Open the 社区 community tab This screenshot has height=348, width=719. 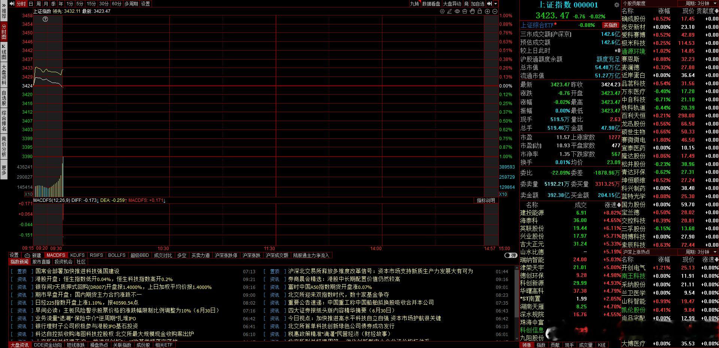(81, 262)
